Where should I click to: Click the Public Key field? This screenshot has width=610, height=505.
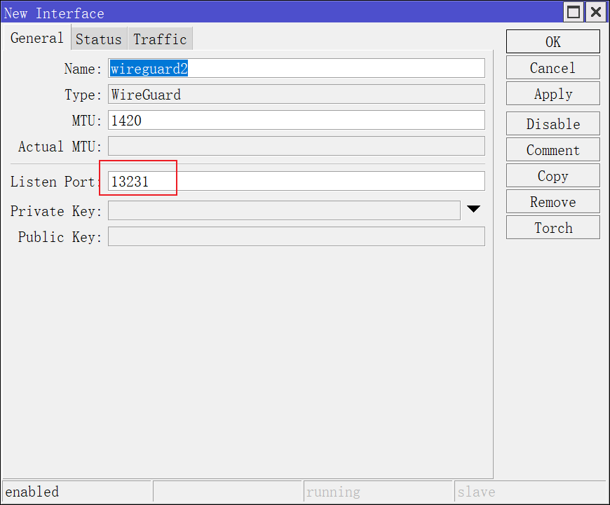(296, 236)
